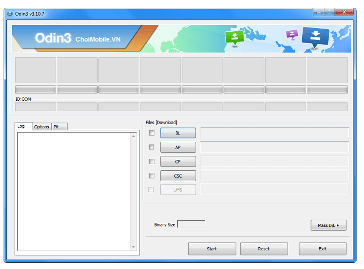Click the Reset button
This screenshot has width=364, height=269.
264,249
